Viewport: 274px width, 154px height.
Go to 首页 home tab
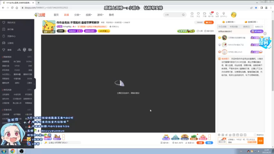(x=56, y=15)
